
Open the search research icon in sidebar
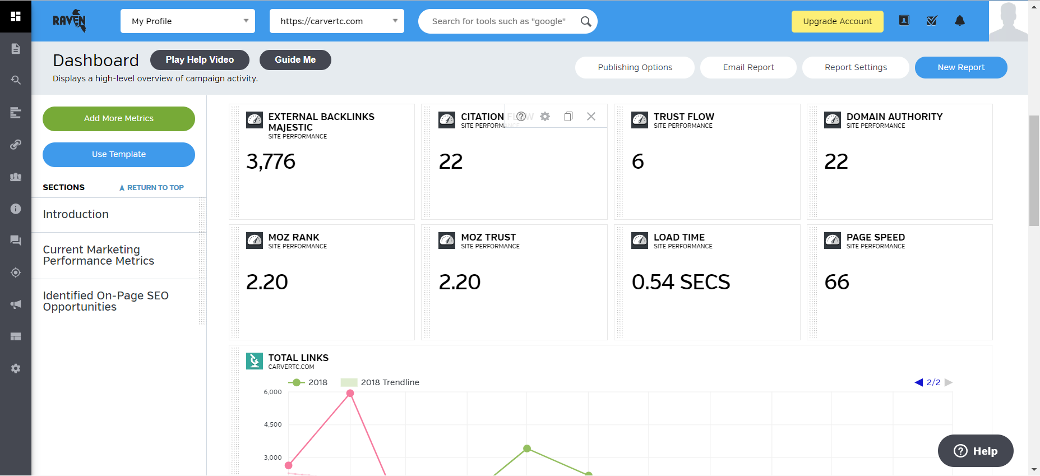coord(16,80)
